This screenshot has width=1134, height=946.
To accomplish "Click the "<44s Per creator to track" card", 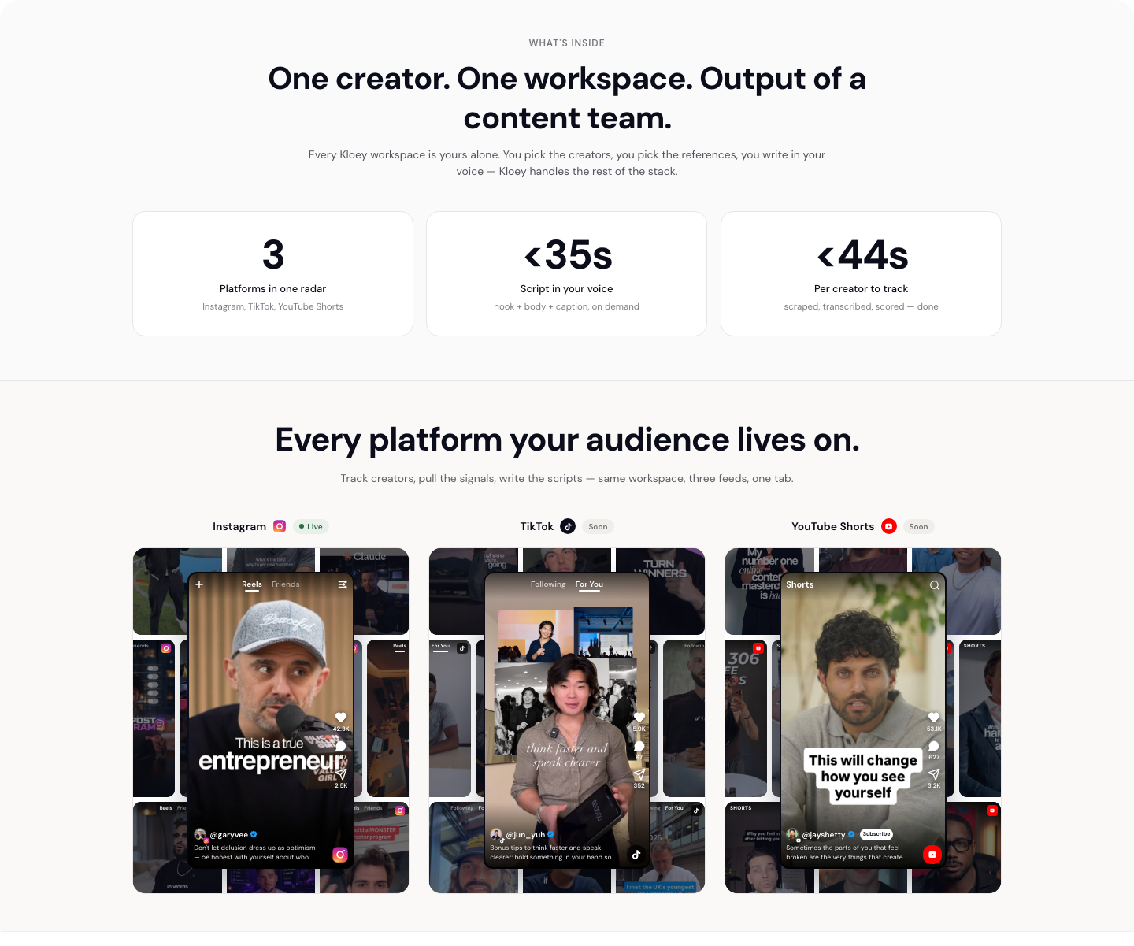I will coord(861,273).
